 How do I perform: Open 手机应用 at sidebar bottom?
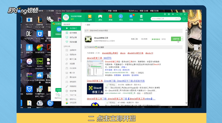(71, 103)
